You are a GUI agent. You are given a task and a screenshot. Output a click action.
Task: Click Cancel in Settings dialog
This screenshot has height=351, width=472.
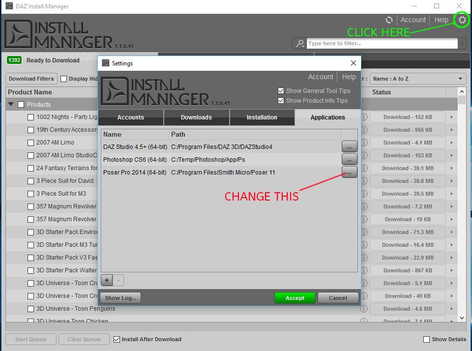click(x=338, y=298)
